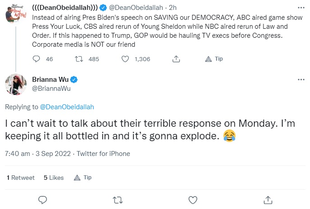This screenshot has width=310, height=209.
Task: Reply to Brianna Wu's tweet
Action: coord(42,200)
